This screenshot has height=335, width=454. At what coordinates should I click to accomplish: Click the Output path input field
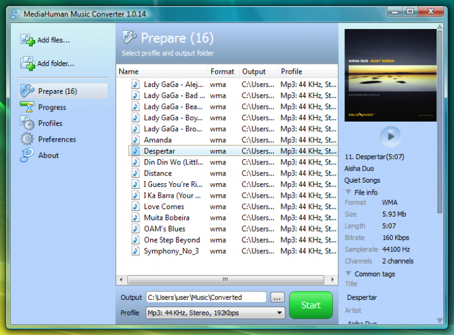pos(206,297)
